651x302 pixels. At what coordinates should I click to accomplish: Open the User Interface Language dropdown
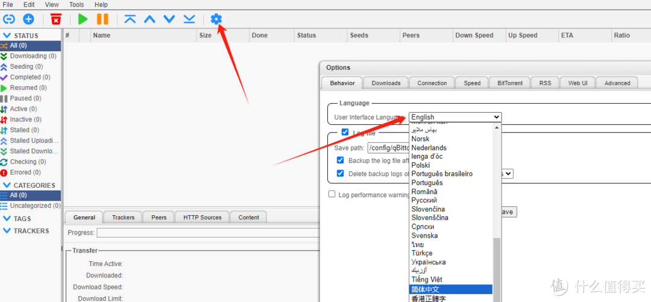pos(455,117)
